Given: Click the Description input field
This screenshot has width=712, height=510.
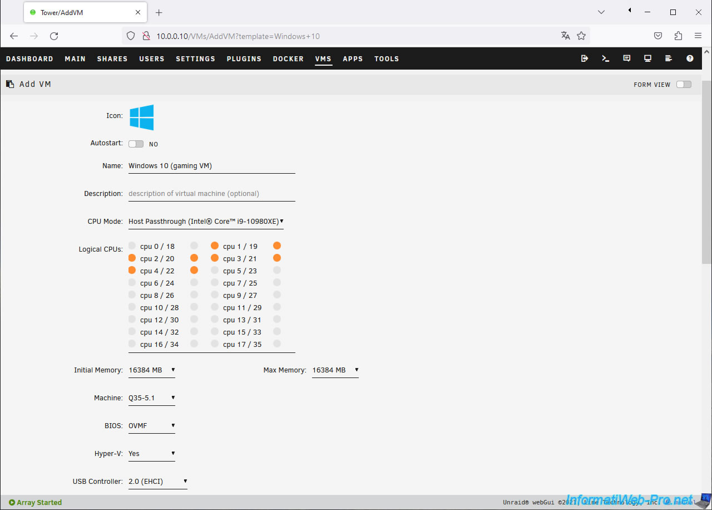Looking at the screenshot, I should tap(212, 194).
